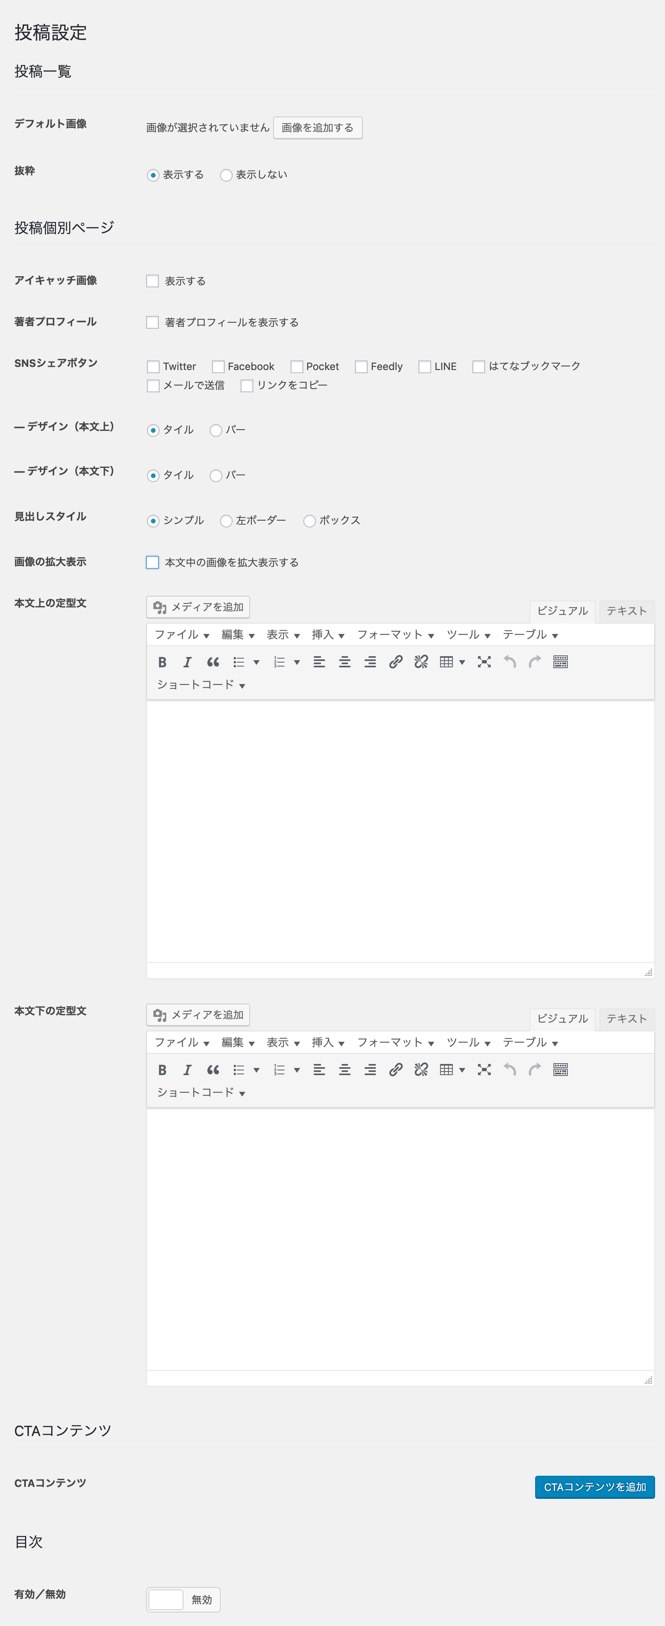This screenshot has height=1626, width=665.
Task: Select 表示しない radio for 抜粋
Action: (x=226, y=175)
